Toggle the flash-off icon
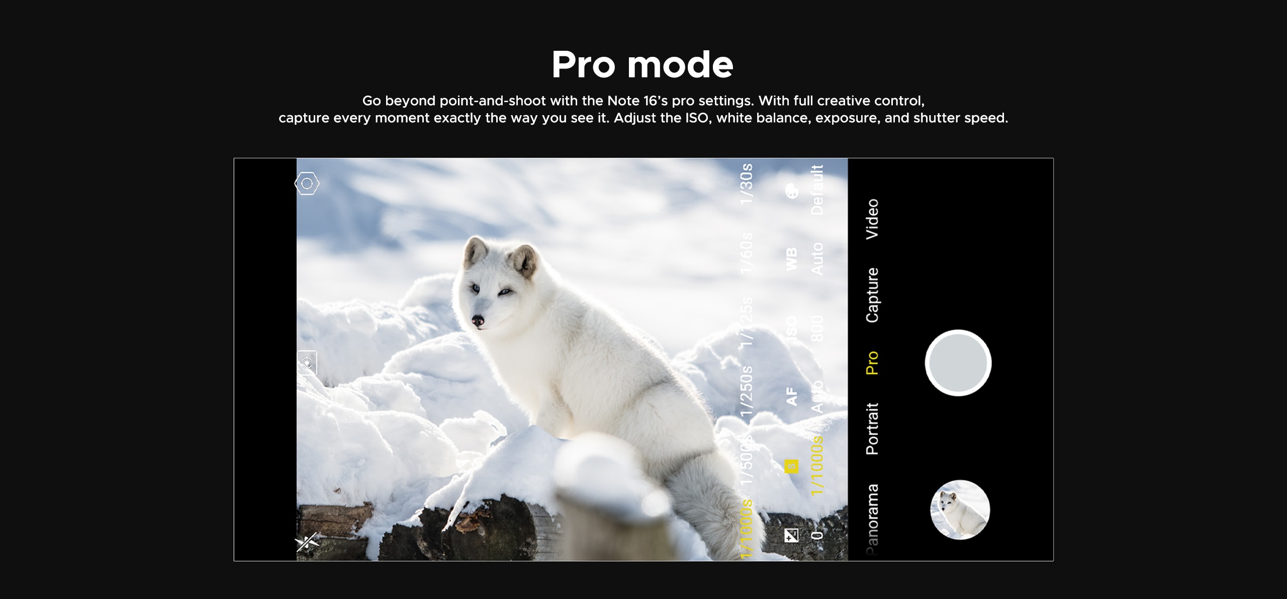Viewport: 1287px width, 599px height. click(307, 542)
